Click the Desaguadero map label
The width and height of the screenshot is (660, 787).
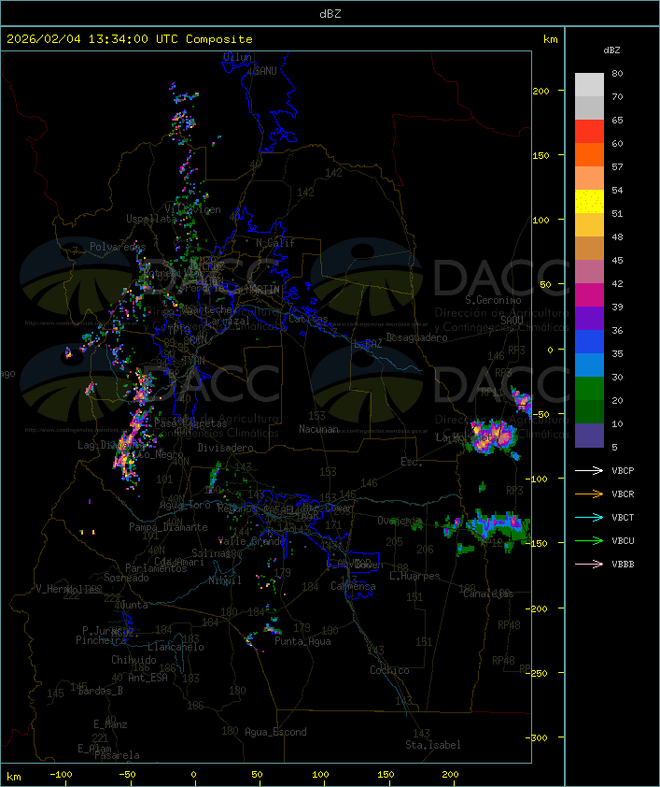tap(416, 337)
